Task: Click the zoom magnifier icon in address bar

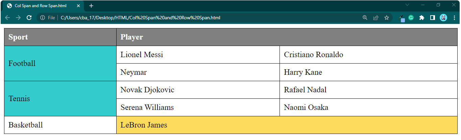Action: (365, 18)
